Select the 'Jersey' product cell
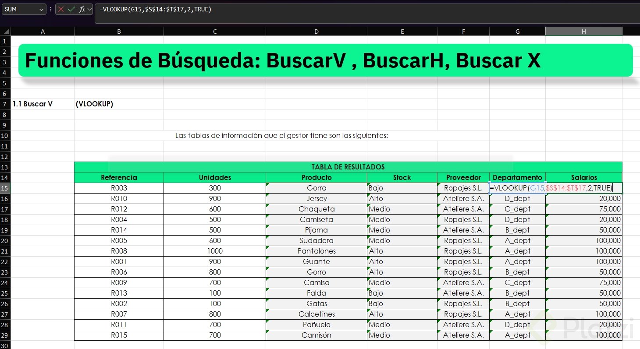 [x=316, y=198]
